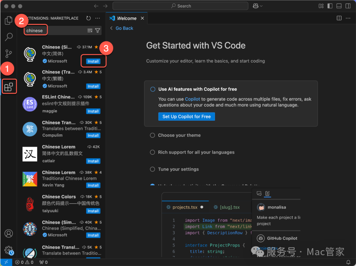Open ESLint Chinese rules extension icon

click(x=30, y=104)
